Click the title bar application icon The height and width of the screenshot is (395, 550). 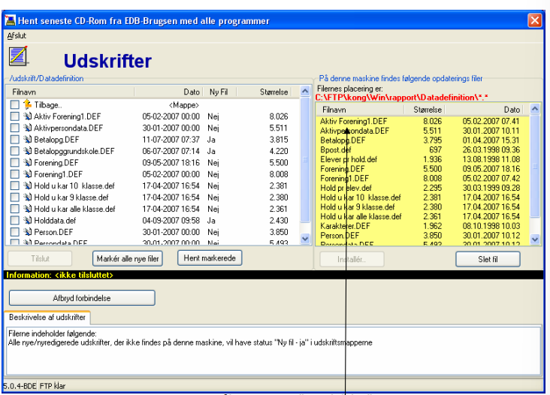pyautogui.click(x=11, y=21)
